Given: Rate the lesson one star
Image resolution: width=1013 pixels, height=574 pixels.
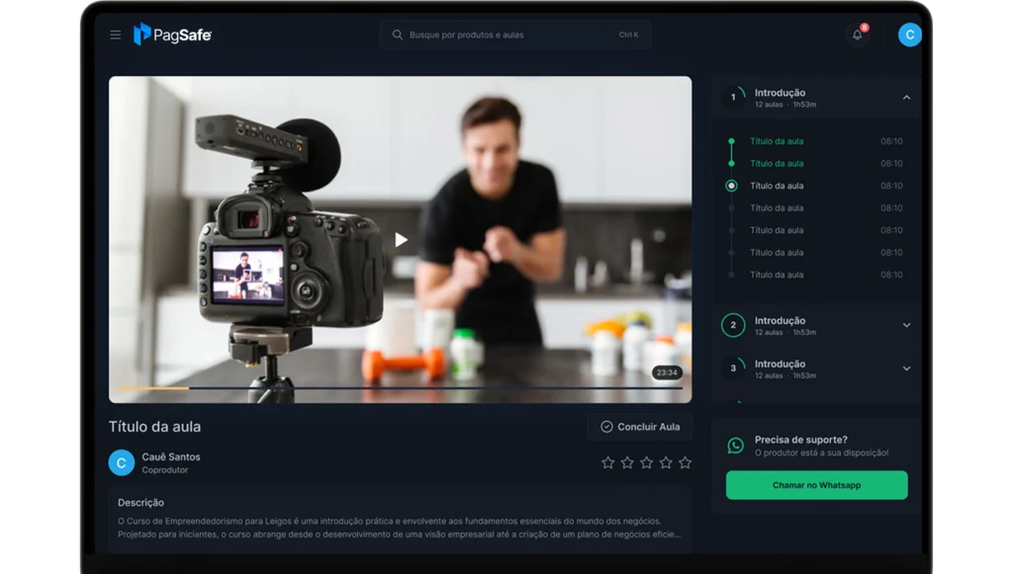Looking at the screenshot, I should click(608, 462).
